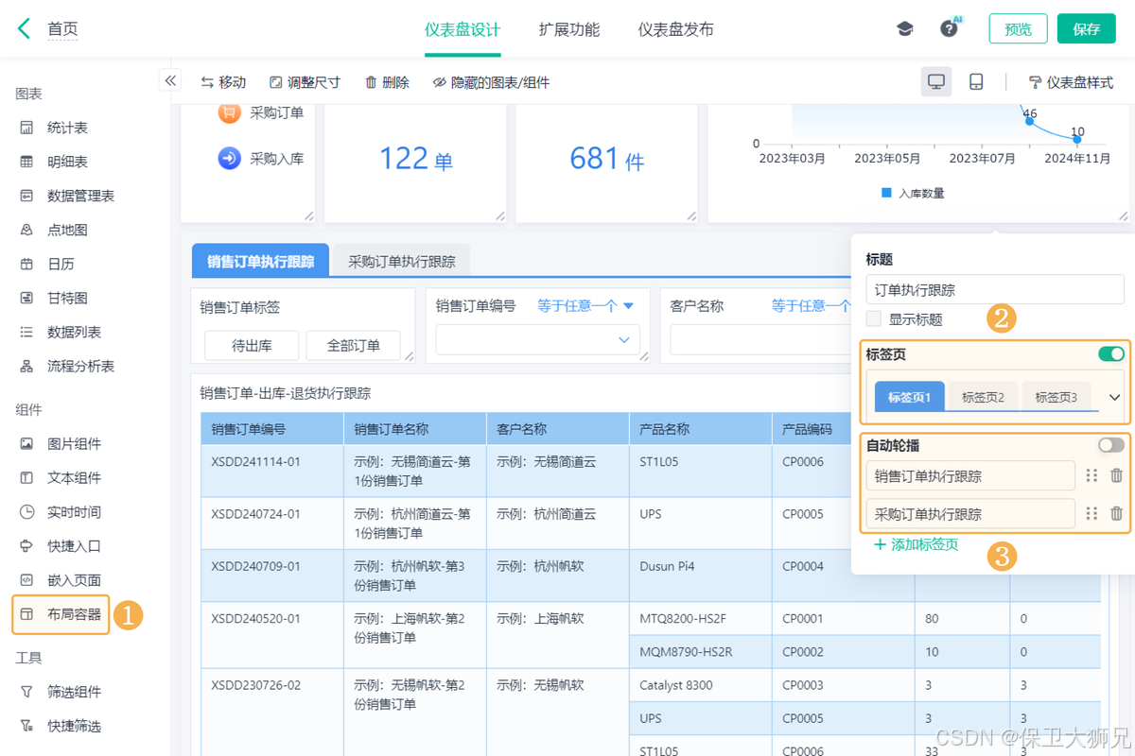Edit the 采购订单执行跟踪 tab name field
Screen dimensions: 1135x756
(970, 513)
